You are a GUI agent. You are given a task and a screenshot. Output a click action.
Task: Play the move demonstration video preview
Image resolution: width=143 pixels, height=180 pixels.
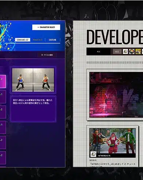[33, 80]
